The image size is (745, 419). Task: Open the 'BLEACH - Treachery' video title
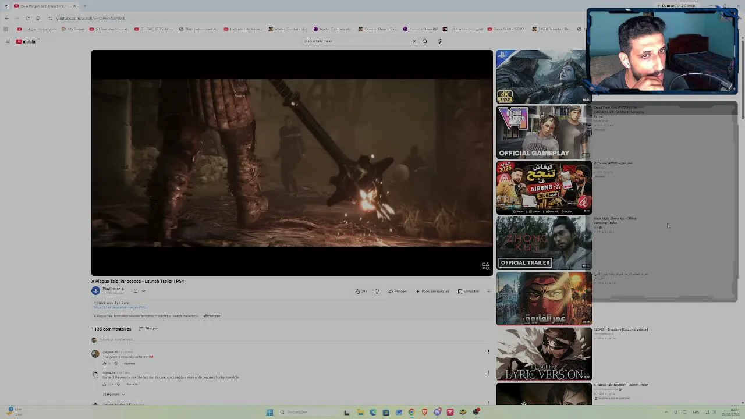coord(620,329)
